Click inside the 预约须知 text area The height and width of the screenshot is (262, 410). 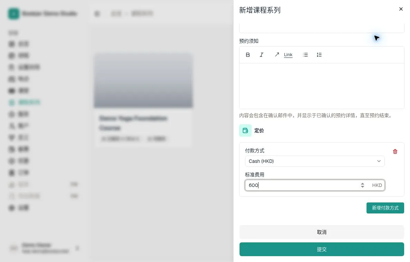[x=322, y=86]
